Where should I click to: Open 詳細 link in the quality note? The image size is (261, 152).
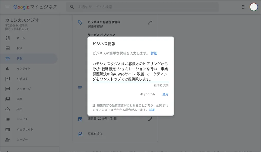point(152,110)
